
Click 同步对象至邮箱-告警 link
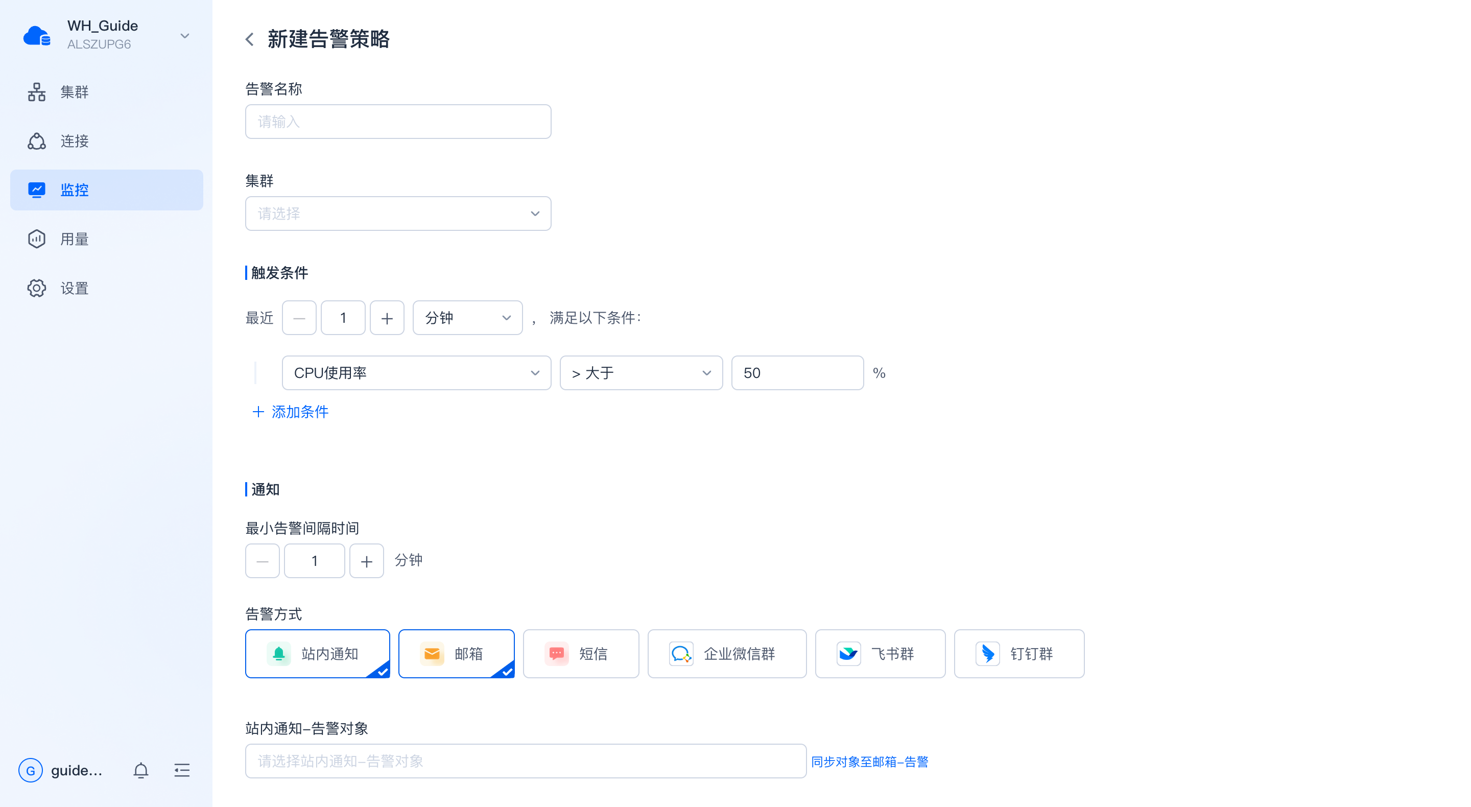pos(870,762)
